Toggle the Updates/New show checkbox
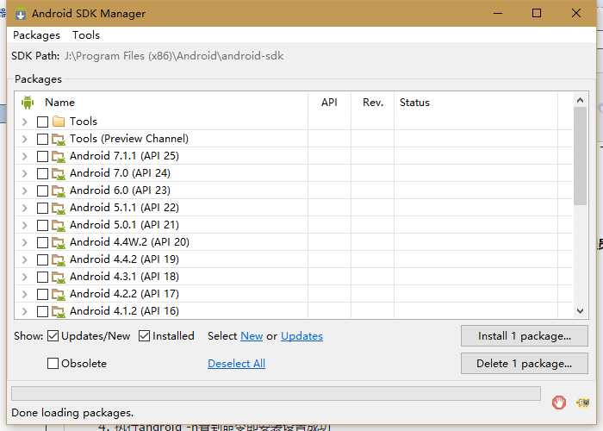 click(53, 336)
